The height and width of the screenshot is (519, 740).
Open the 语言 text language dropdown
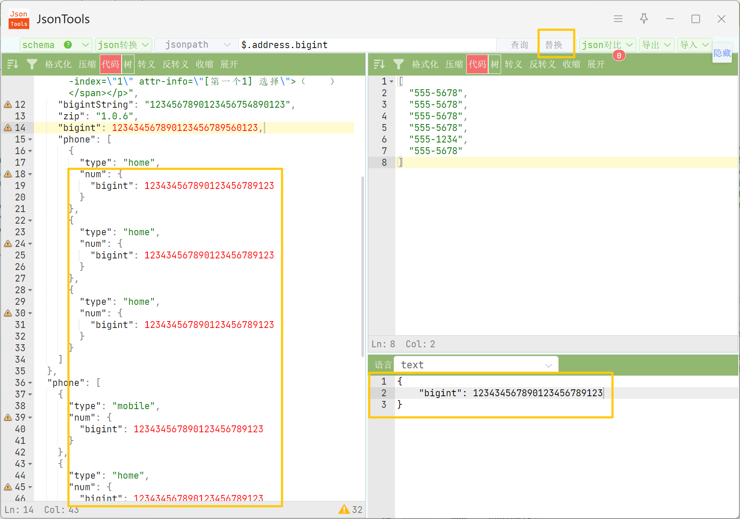[476, 365]
